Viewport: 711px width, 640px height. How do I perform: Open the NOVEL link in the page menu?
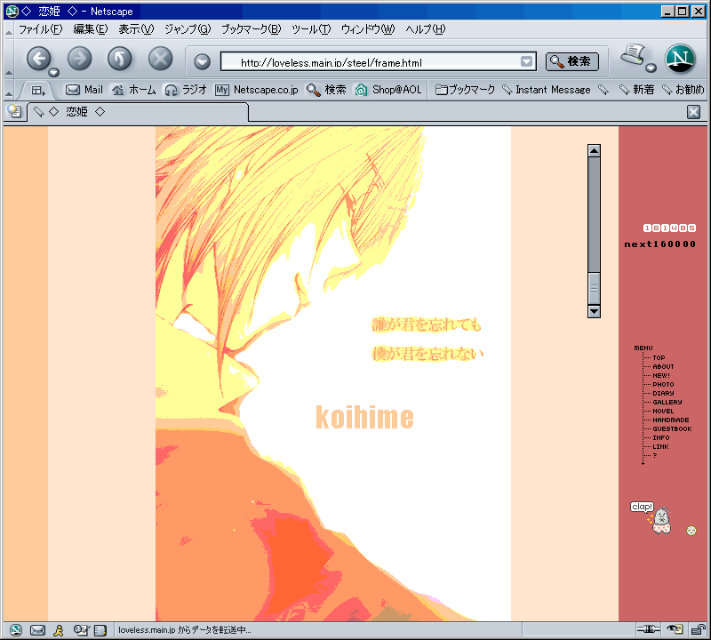[x=663, y=412]
